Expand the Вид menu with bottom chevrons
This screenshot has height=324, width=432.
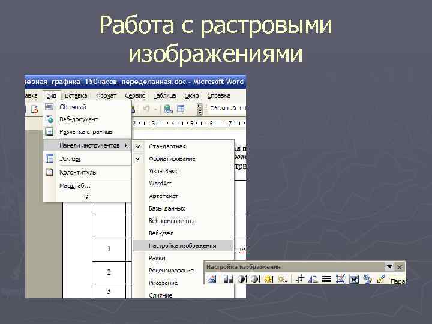(87, 196)
